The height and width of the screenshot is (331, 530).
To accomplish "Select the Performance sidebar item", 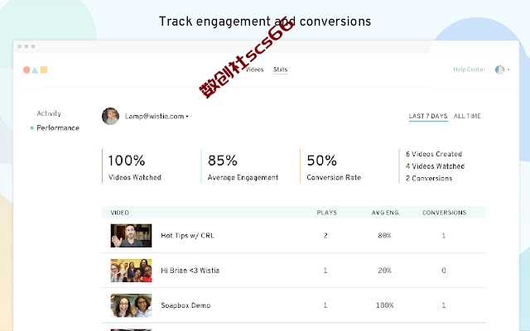I will [57, 128].
